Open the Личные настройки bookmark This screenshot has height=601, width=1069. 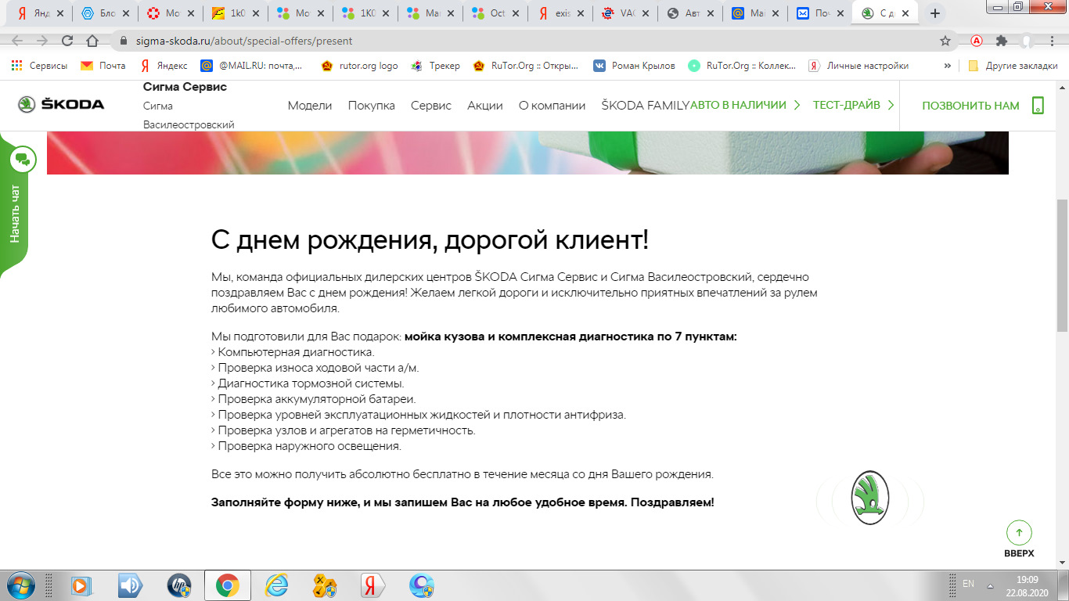[x=859, y=66]
